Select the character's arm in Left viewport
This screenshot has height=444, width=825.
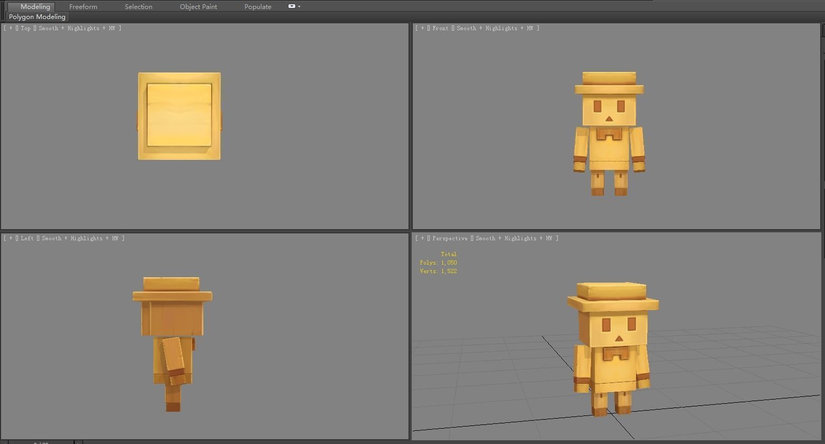tap(175, 360)
